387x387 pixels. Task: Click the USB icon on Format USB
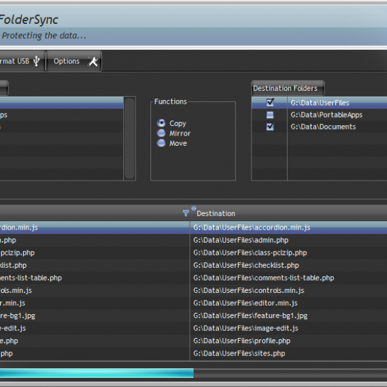pyautogui.click(x=37, y=61)
